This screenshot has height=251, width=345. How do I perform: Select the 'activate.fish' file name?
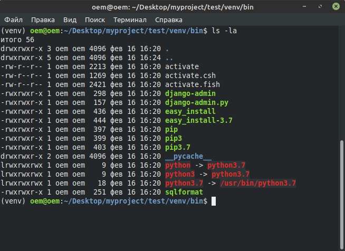click(x=193, y=84)
